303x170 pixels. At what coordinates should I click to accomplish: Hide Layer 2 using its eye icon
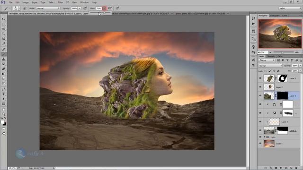click(x=260, y=130)
